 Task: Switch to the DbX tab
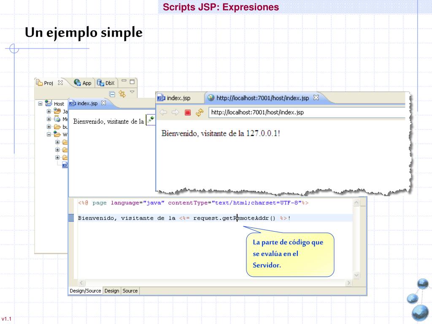[106, 83]
